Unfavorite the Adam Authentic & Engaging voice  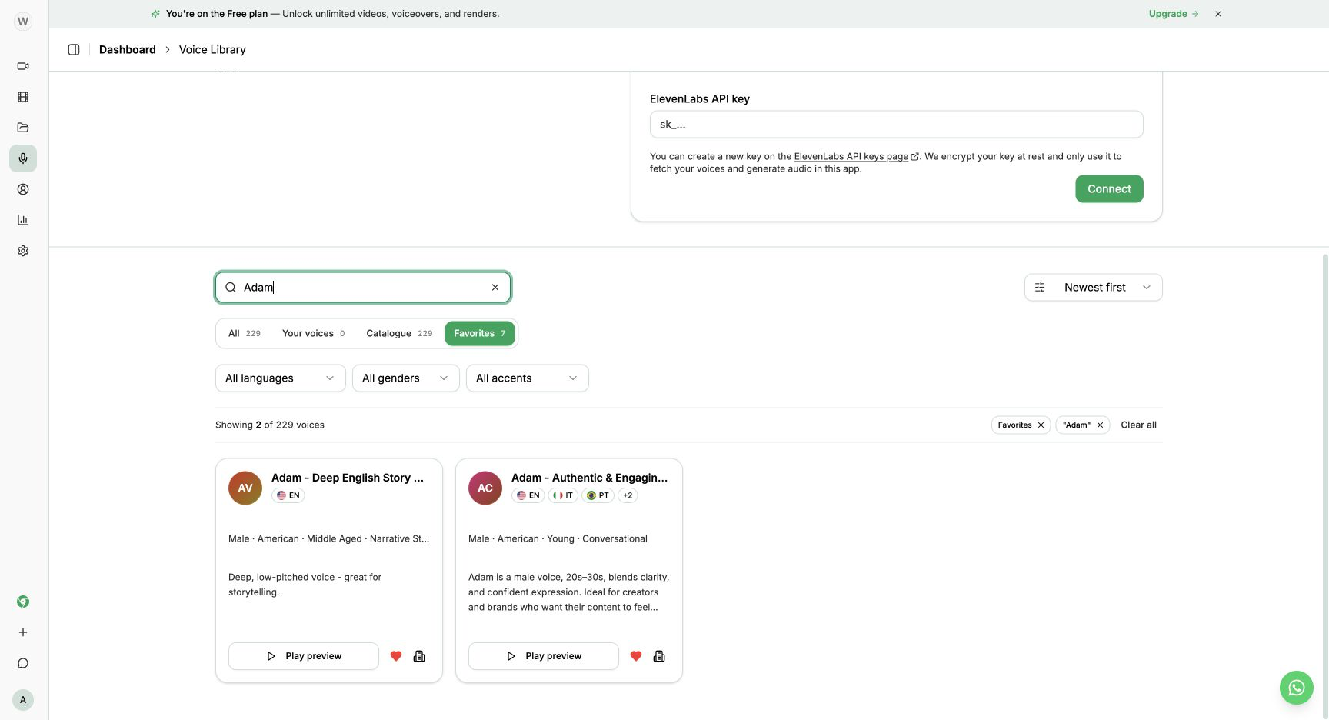(x=636, y=656)
